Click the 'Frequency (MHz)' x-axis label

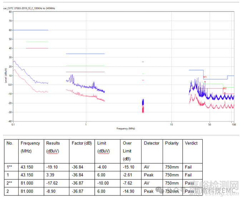click(x=125, y=128)
